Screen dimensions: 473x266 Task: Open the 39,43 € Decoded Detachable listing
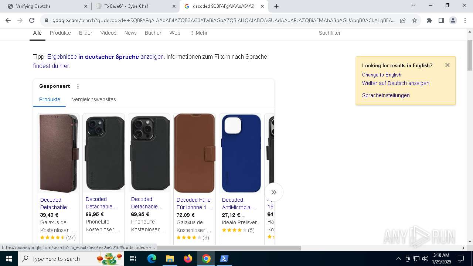(x=56, y=204)
